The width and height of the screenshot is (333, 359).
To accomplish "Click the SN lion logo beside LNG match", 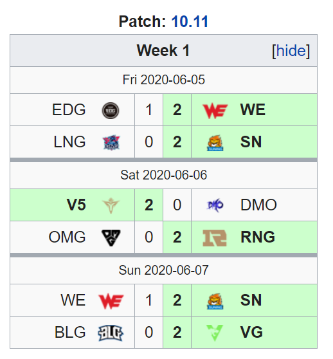I will click(x=215, y=143).
